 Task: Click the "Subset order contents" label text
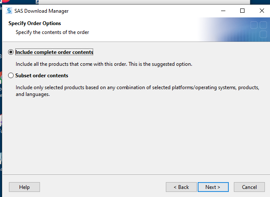point(42,76)
